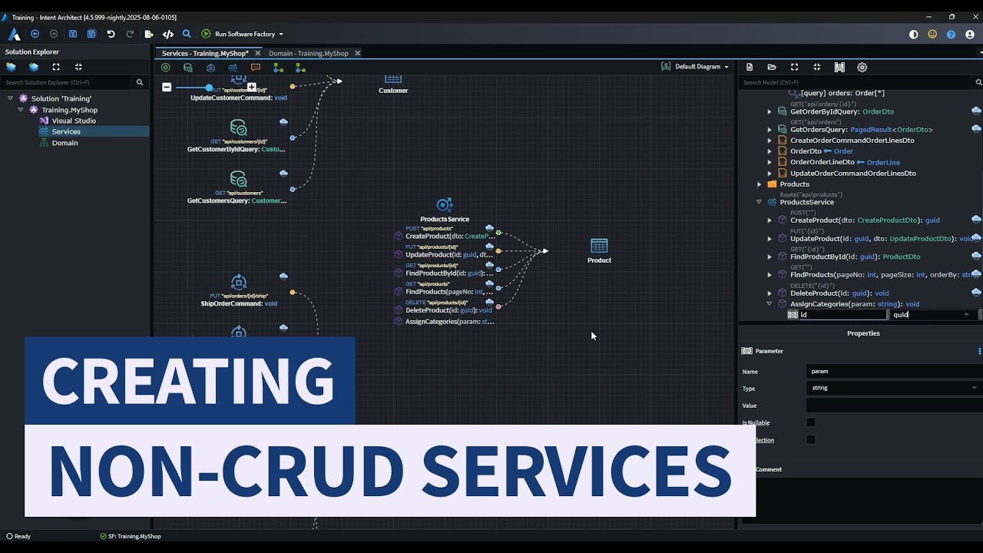Select DeleteProduct in model tree

839,293
